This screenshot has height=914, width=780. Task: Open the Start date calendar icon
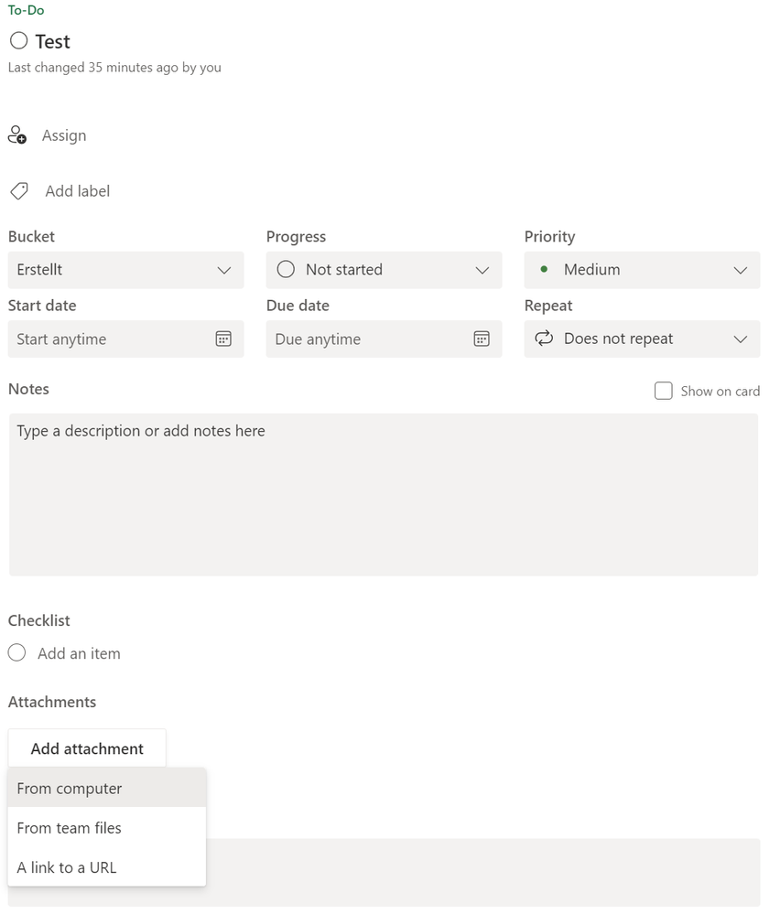tap(223, 339)
